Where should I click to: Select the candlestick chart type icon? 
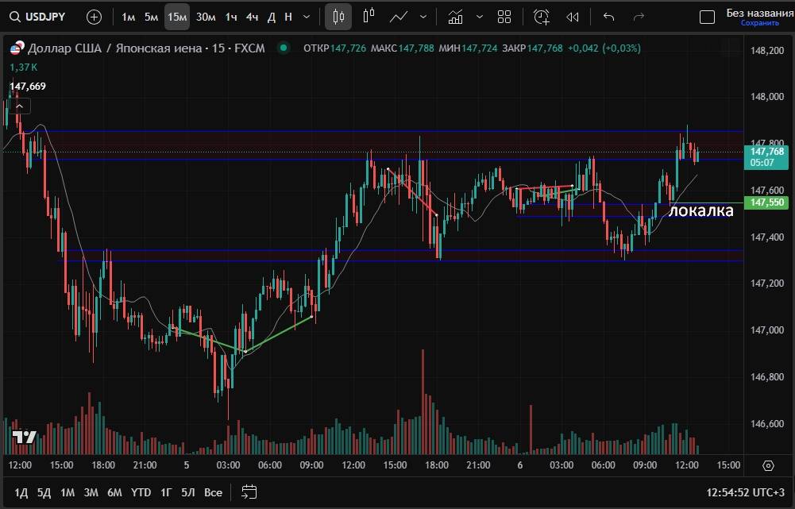point(338,17)
